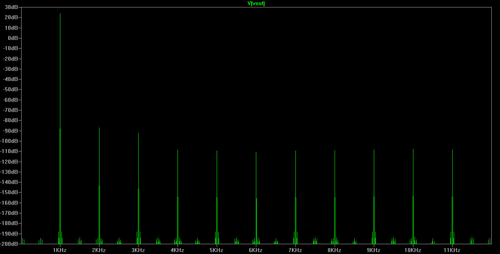Click the -100dB vertical axis label
Viewport: 500px width, 254px height.
[9, 141]
